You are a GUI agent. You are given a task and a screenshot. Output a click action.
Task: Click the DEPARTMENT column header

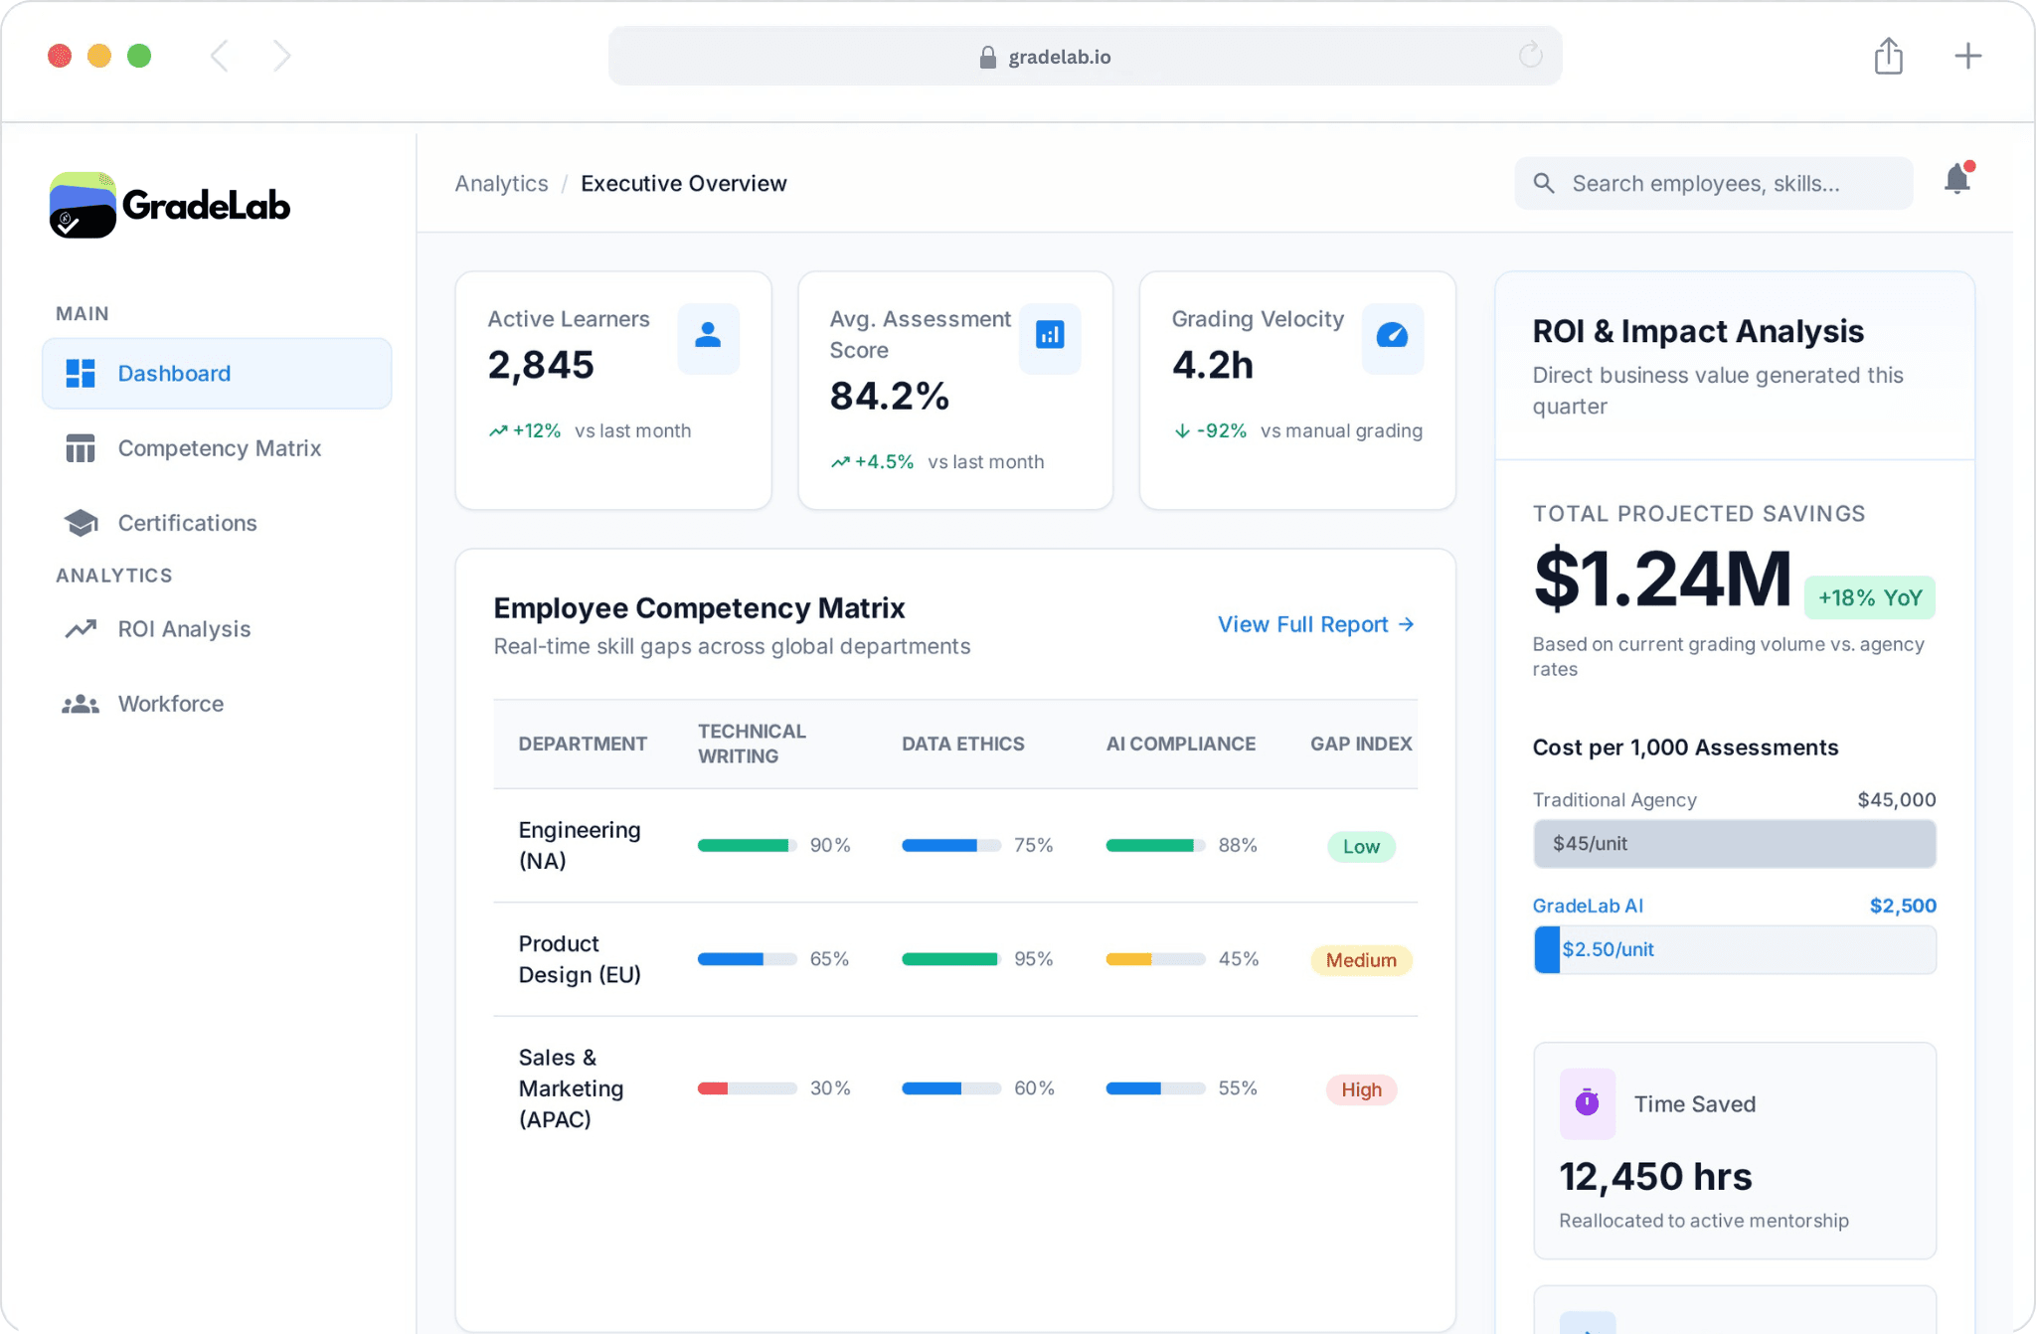coord(583,744)
